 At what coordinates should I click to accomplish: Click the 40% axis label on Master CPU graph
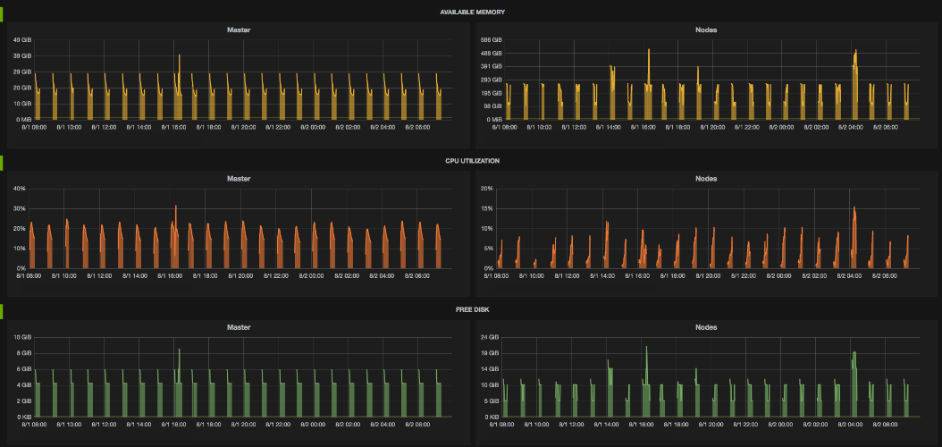point(18,189)
